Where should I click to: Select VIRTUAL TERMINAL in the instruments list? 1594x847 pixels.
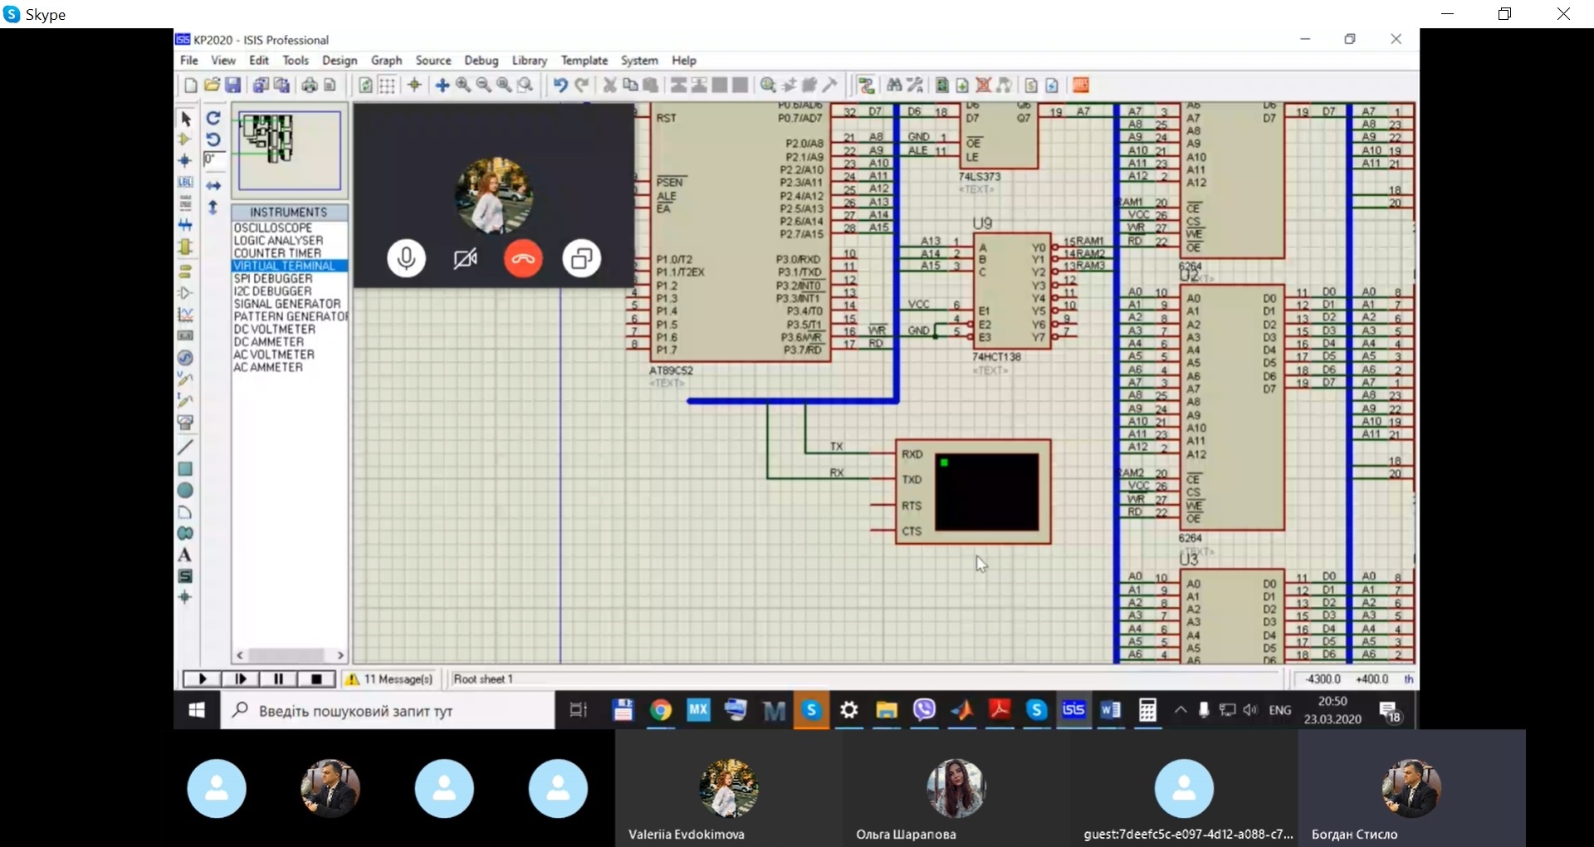290,266
